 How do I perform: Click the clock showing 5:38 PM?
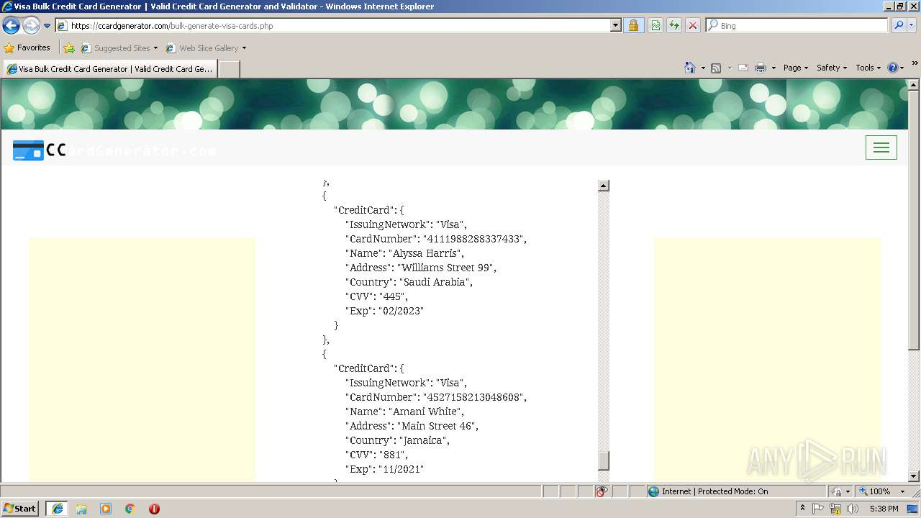[x=884, y=509]
